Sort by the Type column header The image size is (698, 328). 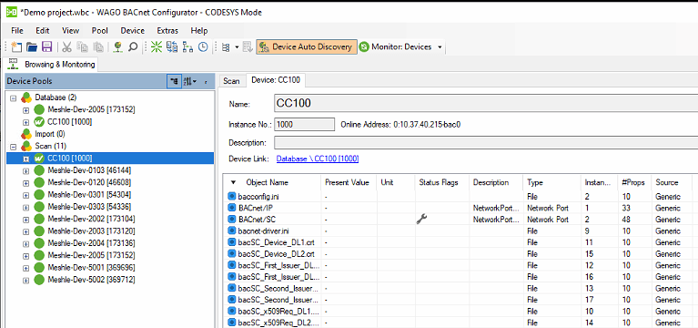552,182
